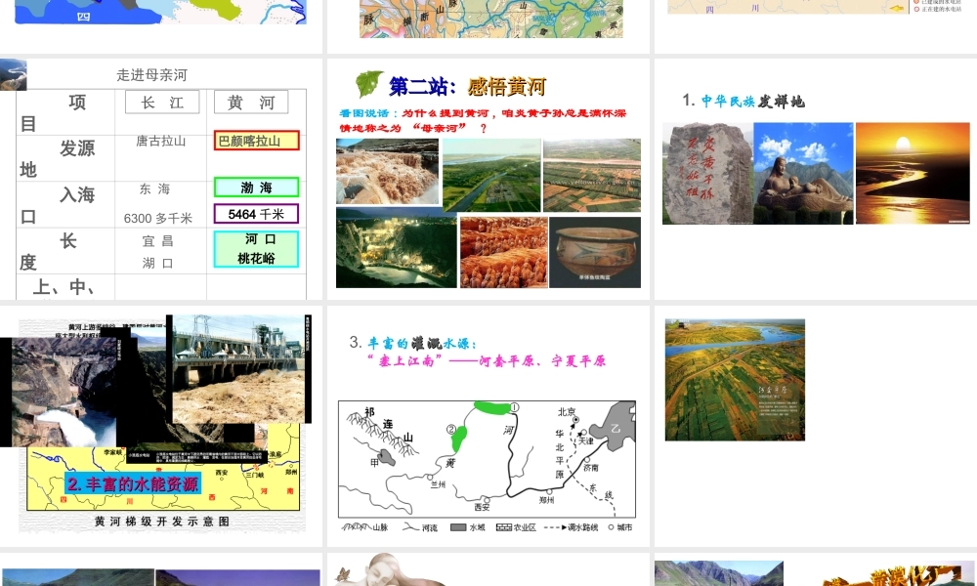Click the small mountain image beside 走进母亲河
Viewport: 977px width, 586px height.
[x=13, y=75]
